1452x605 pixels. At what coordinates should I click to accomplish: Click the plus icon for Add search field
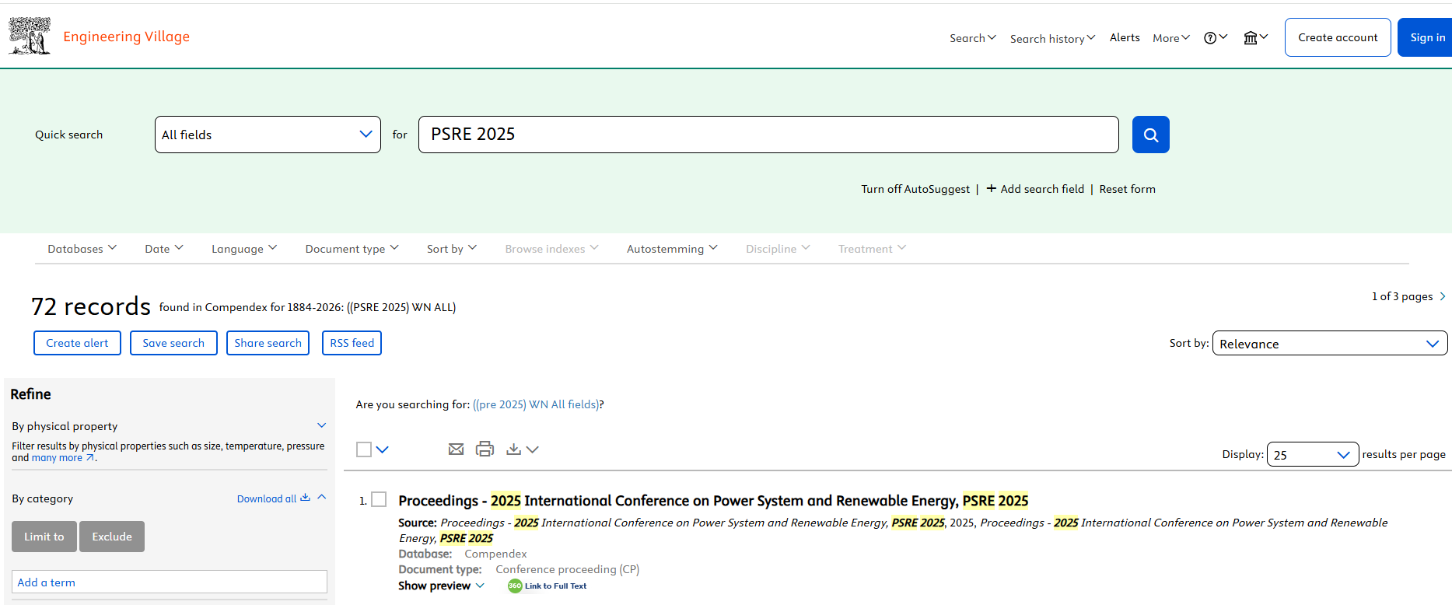992,188
